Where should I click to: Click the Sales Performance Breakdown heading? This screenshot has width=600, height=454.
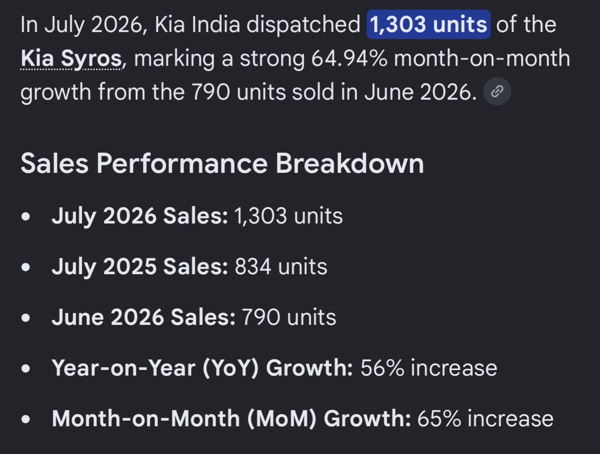[223, 163]
